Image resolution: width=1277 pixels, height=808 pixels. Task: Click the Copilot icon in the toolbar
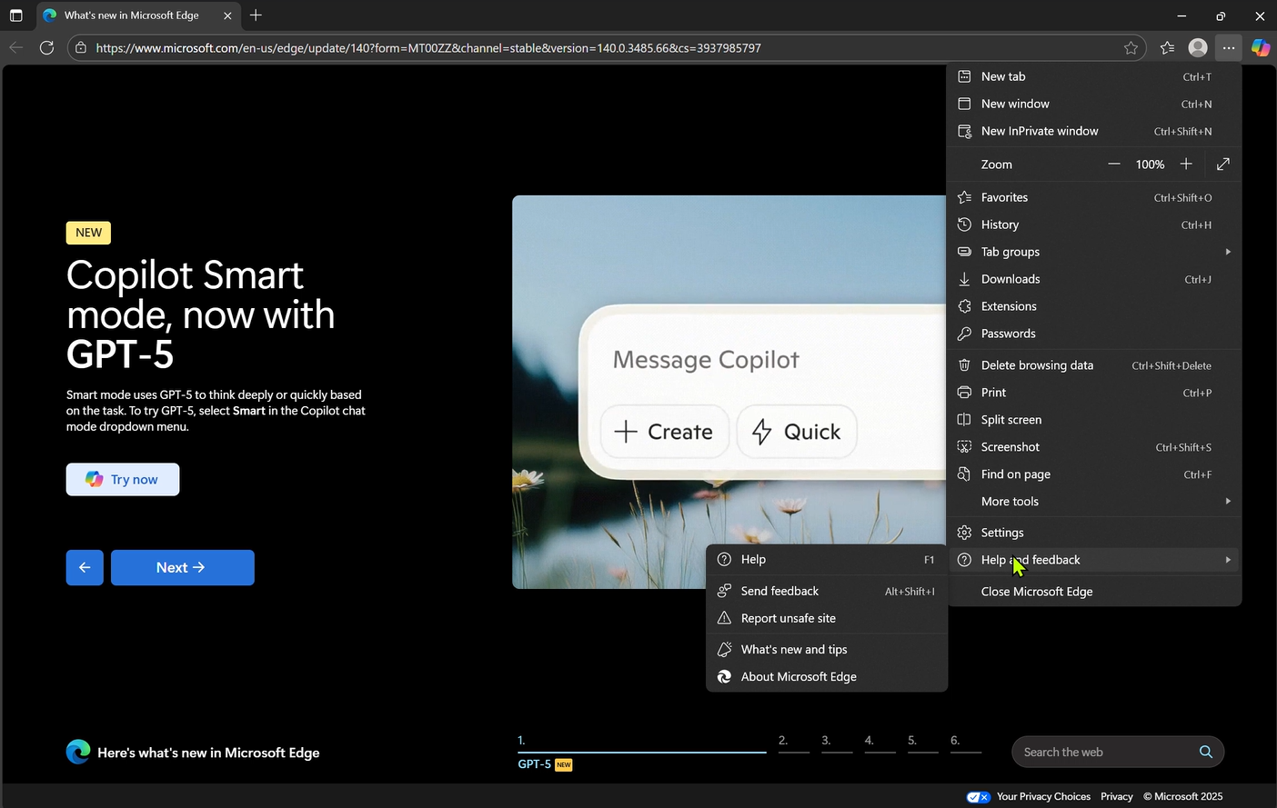1260,47
